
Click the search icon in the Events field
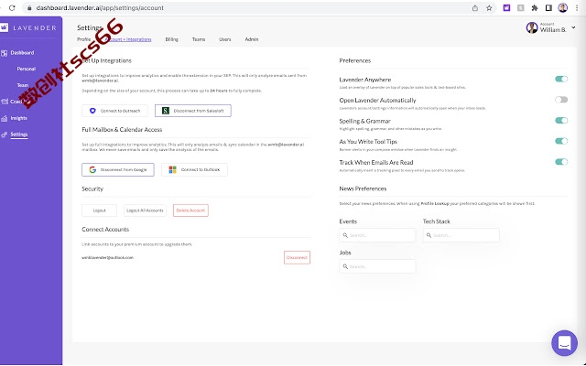[x=345, y=235]
